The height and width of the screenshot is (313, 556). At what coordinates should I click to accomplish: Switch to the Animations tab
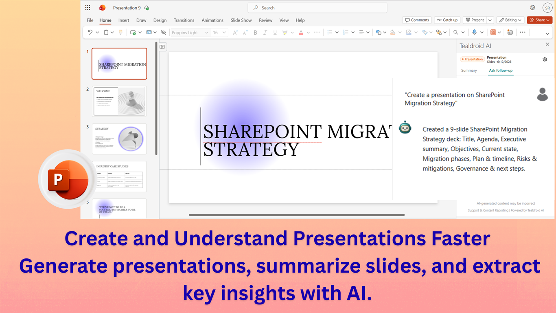click(x=212, y=20)
